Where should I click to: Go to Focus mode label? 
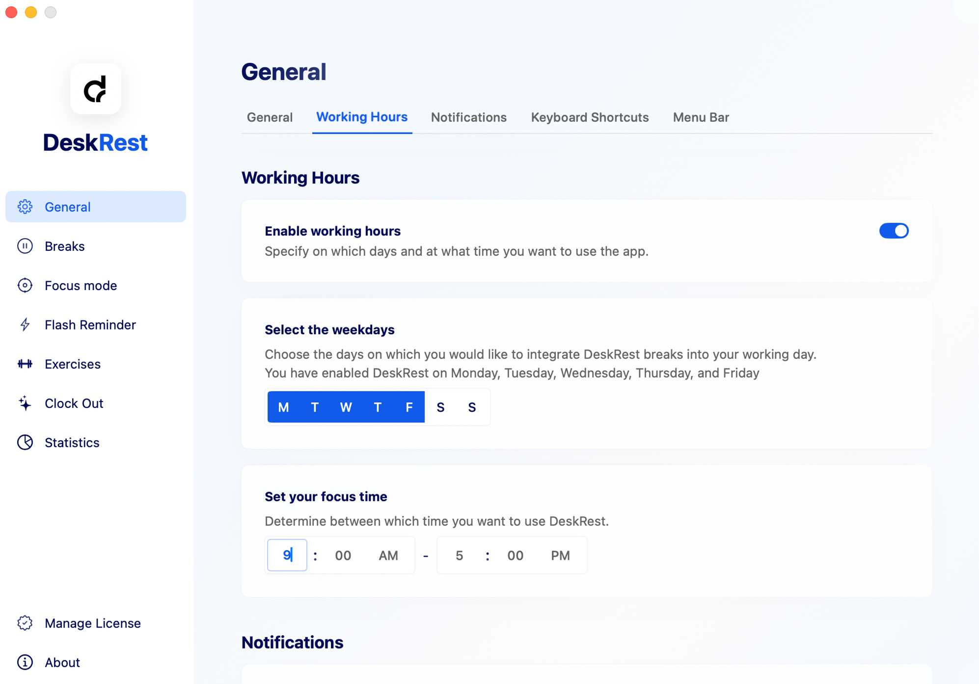tap(81, 285)
